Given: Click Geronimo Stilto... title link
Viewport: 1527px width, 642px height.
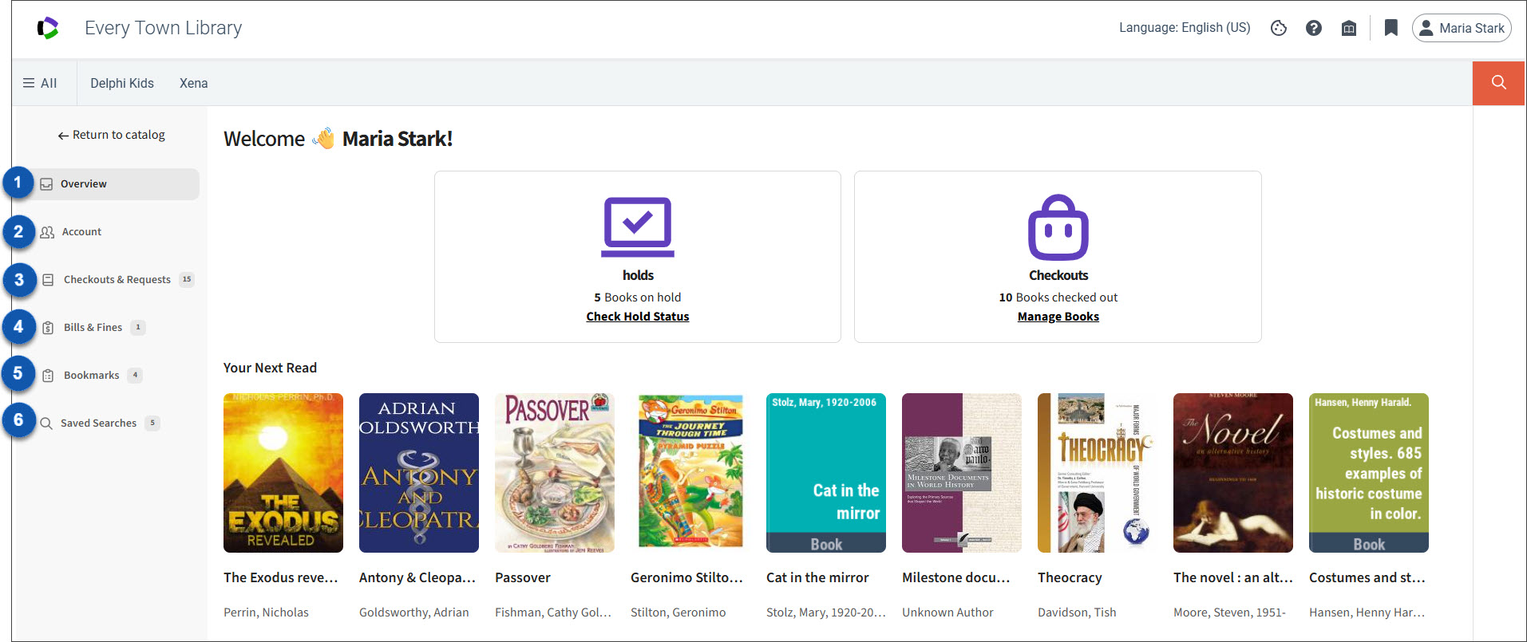Looking at the screenshot, I should click(x=687, y=577).
